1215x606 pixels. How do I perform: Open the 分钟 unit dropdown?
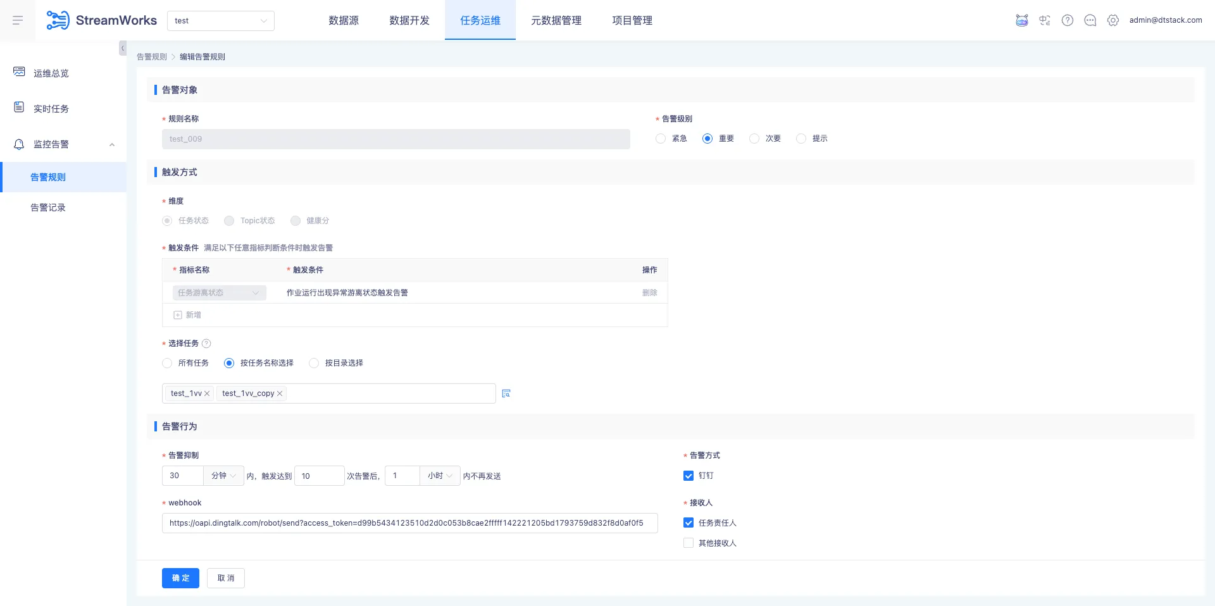223,476
